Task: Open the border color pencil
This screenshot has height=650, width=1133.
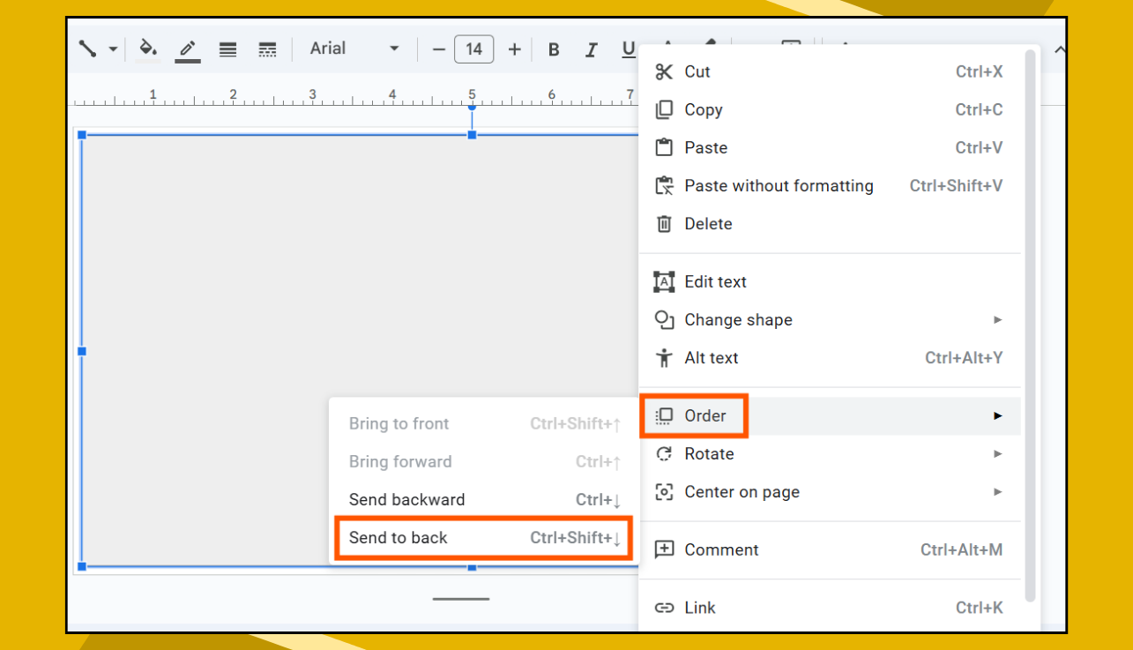Action: 187,46
